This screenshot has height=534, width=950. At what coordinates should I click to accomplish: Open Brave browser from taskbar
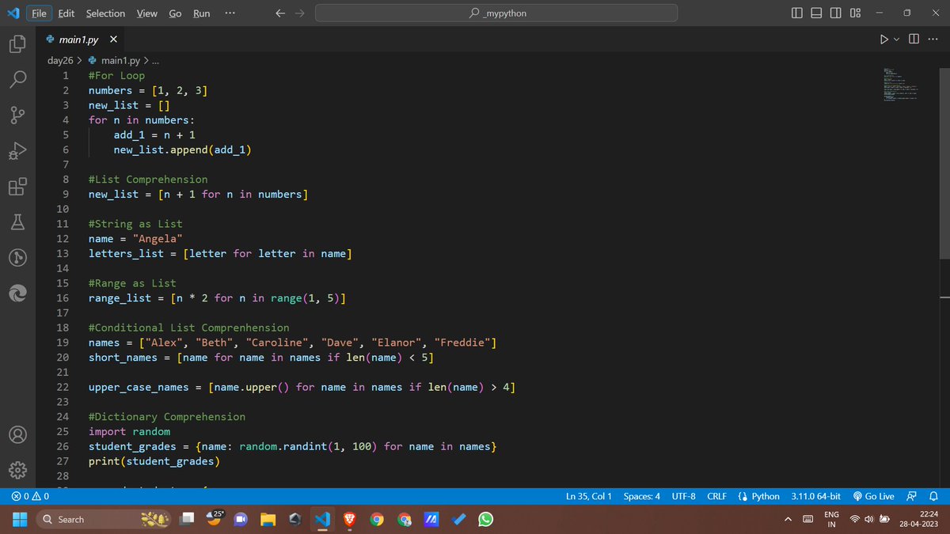(x=349, y=519)
